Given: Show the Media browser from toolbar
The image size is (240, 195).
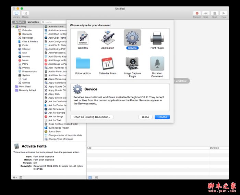Looking at the screenshot, I should tap(25, 13).
